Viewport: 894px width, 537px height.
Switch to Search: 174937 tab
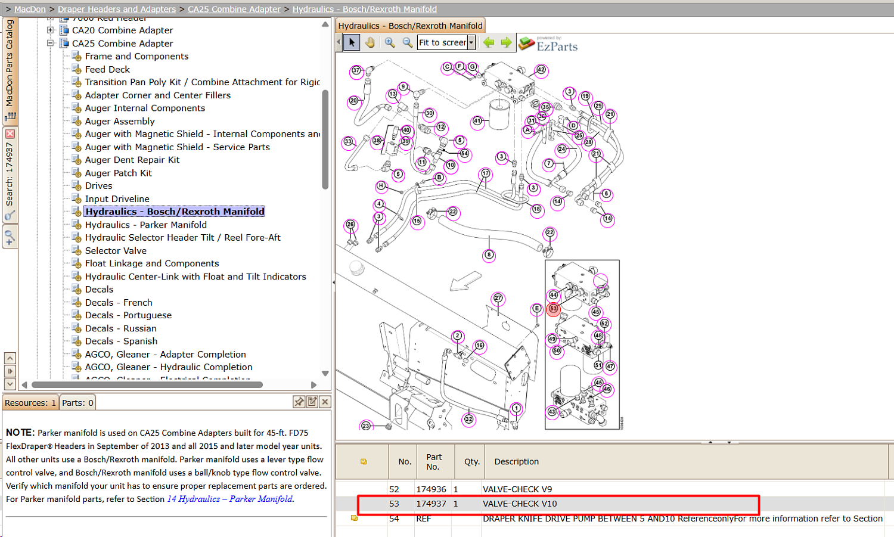pos(10,175)
